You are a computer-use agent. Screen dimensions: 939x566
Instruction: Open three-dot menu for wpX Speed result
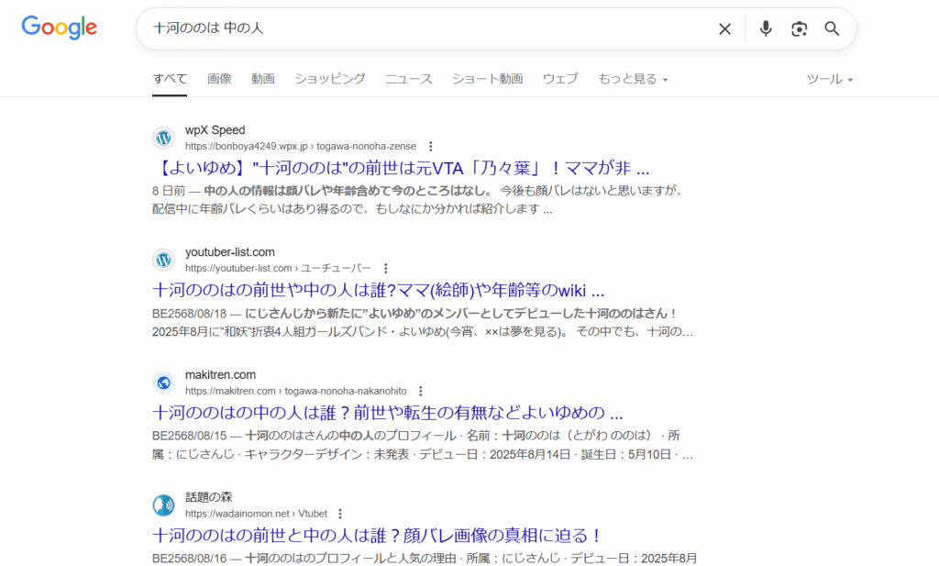[431, 146]
